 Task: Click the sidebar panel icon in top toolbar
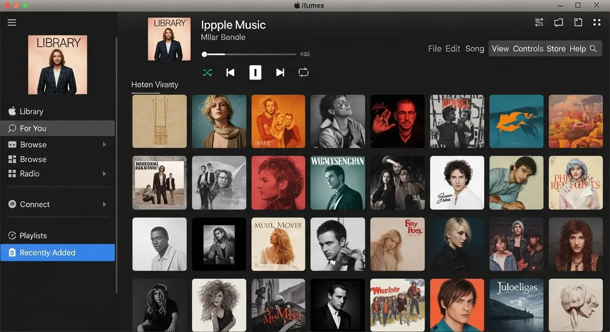point(578,22)
